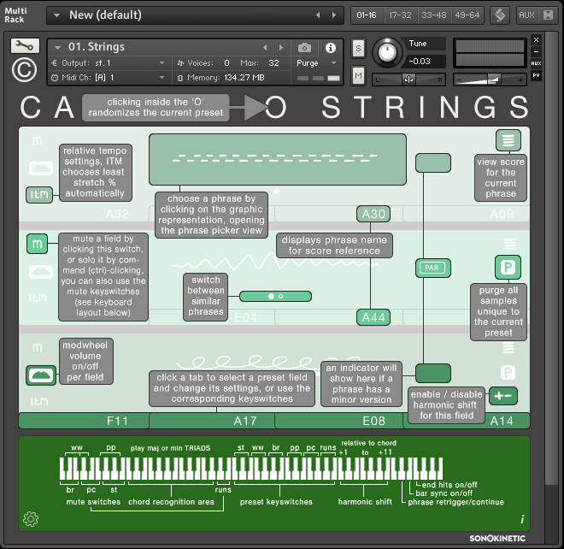Image resolution: width=564 pixels, height=549 pixels.
Task: Toggle mute m switch in middle field
Action: (x=37, y=244)
